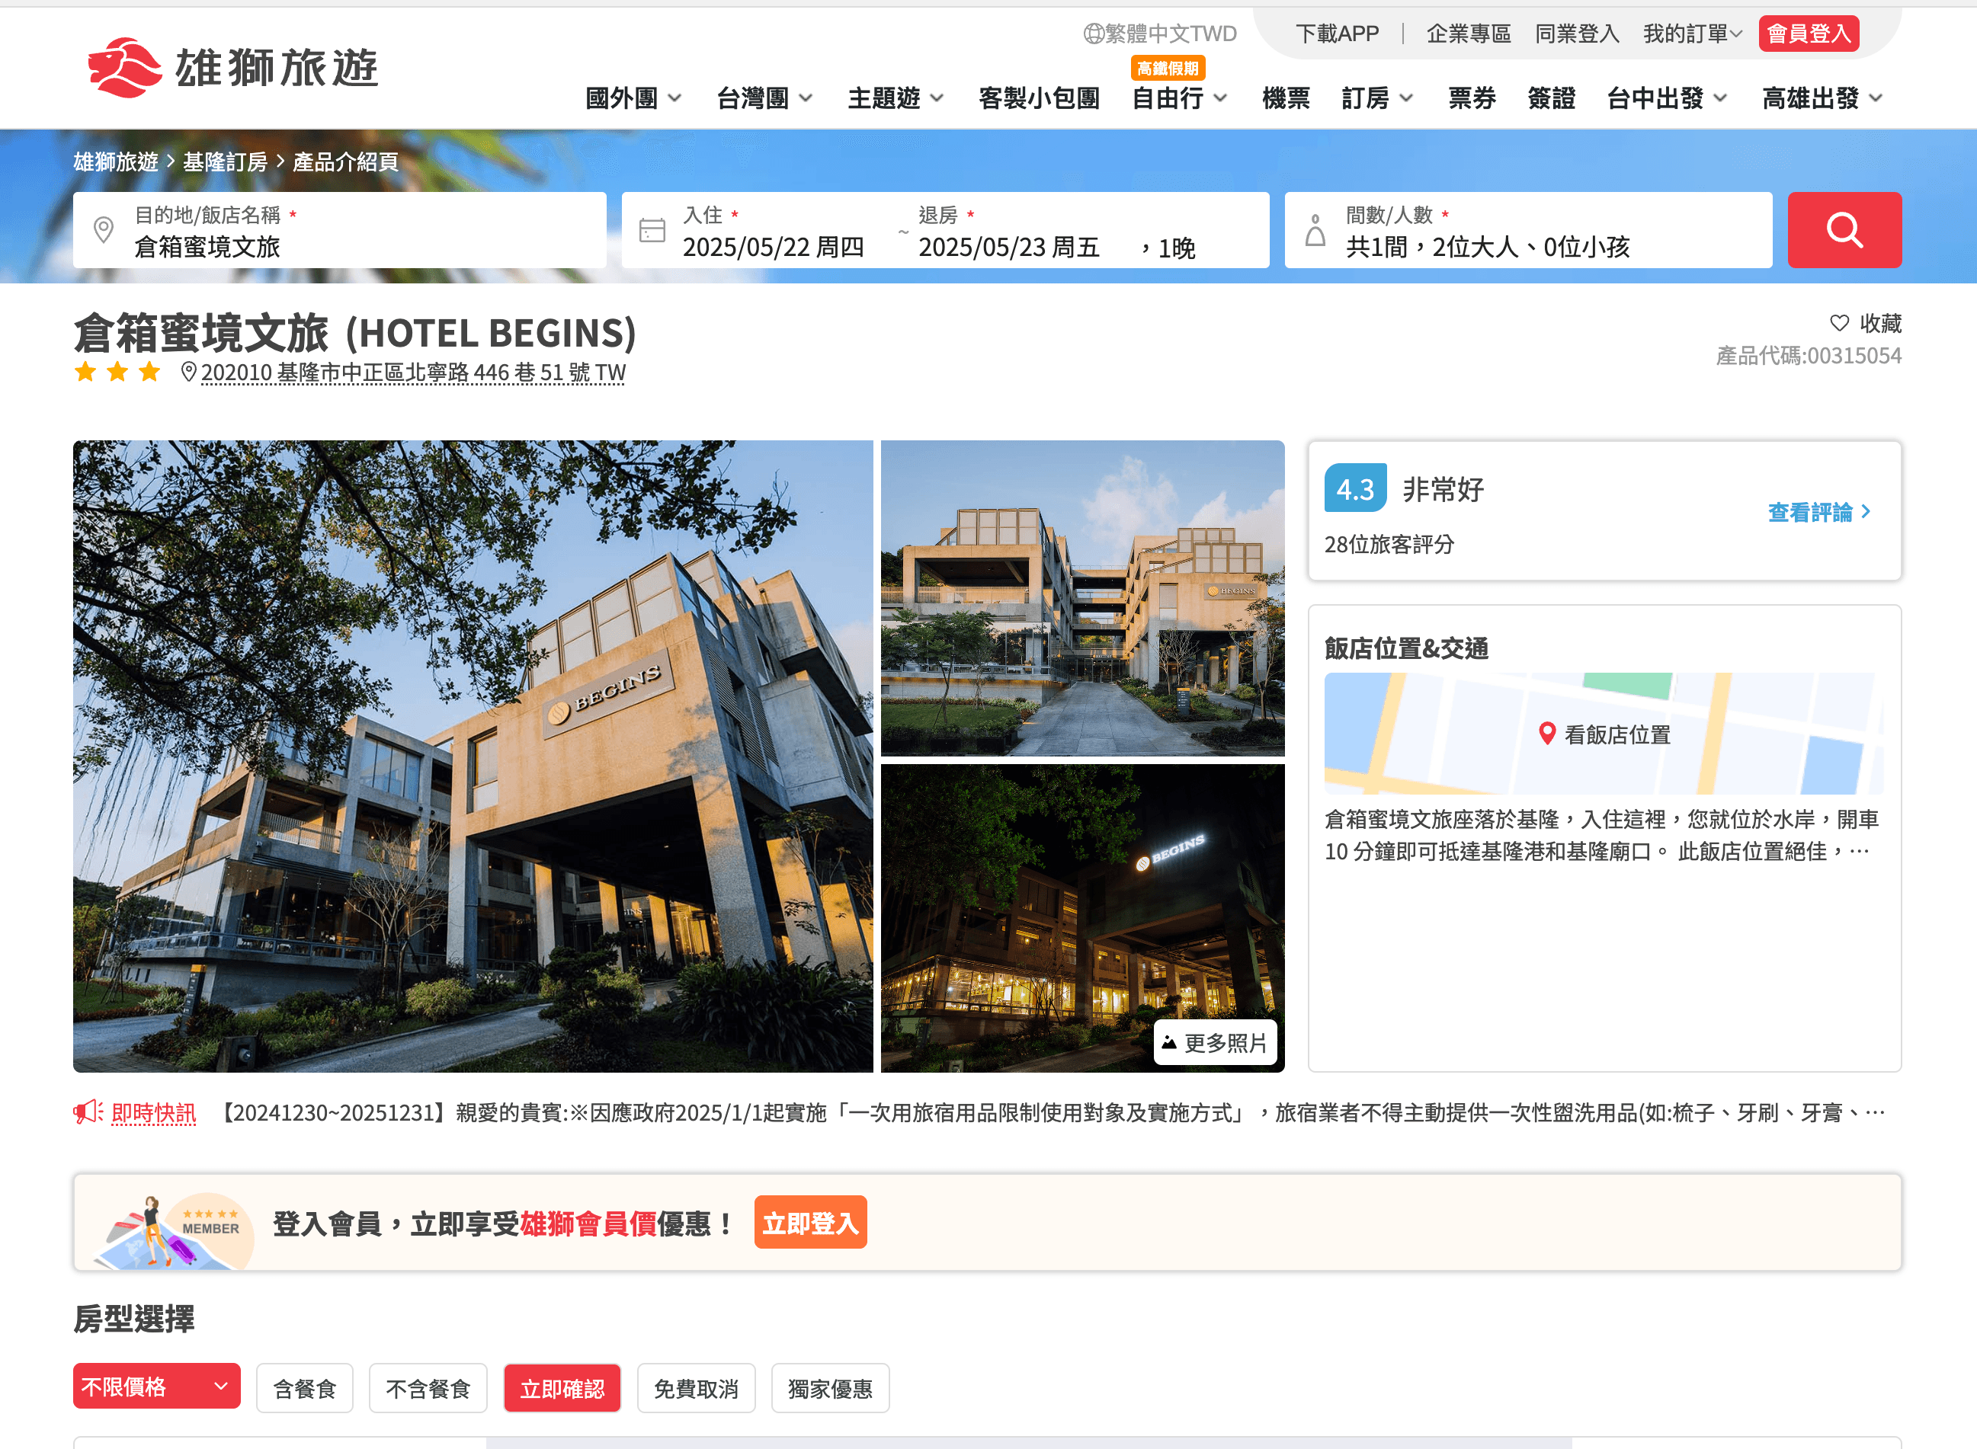Click the heart icon next to 收藏
Screen dimensions: 1977x1449
pos(1839,323)
